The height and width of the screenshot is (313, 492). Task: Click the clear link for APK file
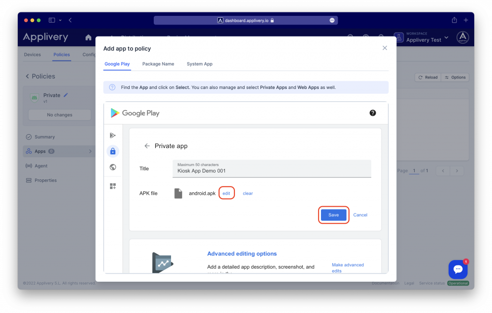coord(247,193)
